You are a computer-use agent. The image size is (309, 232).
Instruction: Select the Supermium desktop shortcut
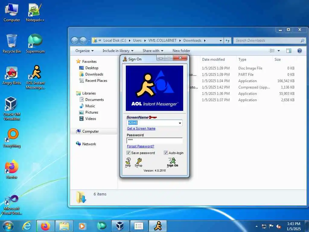coord(35,44)
